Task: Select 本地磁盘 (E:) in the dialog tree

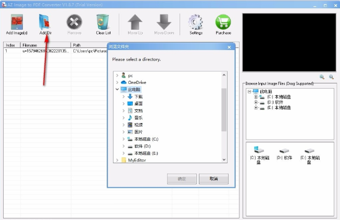Action: (x=143, y=153)
